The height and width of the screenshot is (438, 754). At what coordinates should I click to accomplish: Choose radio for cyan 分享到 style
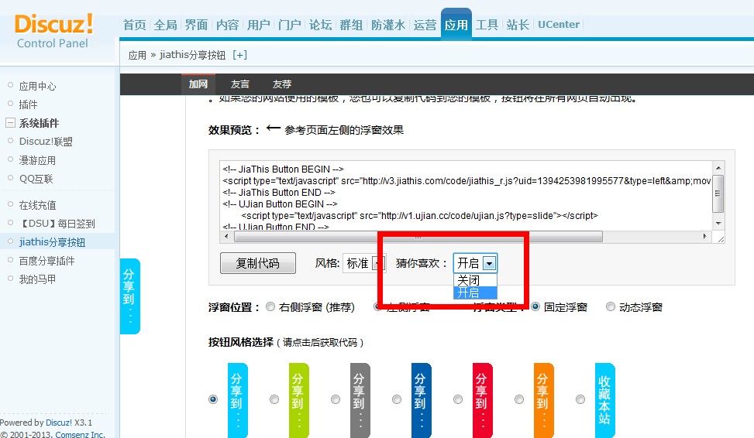pos(213,399)
